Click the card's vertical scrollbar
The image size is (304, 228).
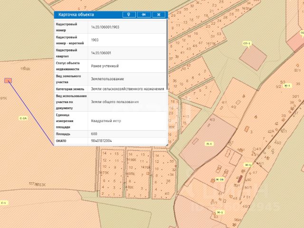coord(167,54)
